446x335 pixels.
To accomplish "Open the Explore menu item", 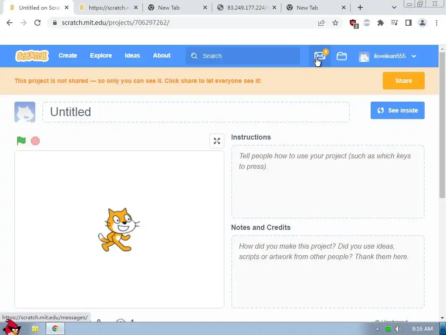I will pyautogui.click(x=101, y=55).
